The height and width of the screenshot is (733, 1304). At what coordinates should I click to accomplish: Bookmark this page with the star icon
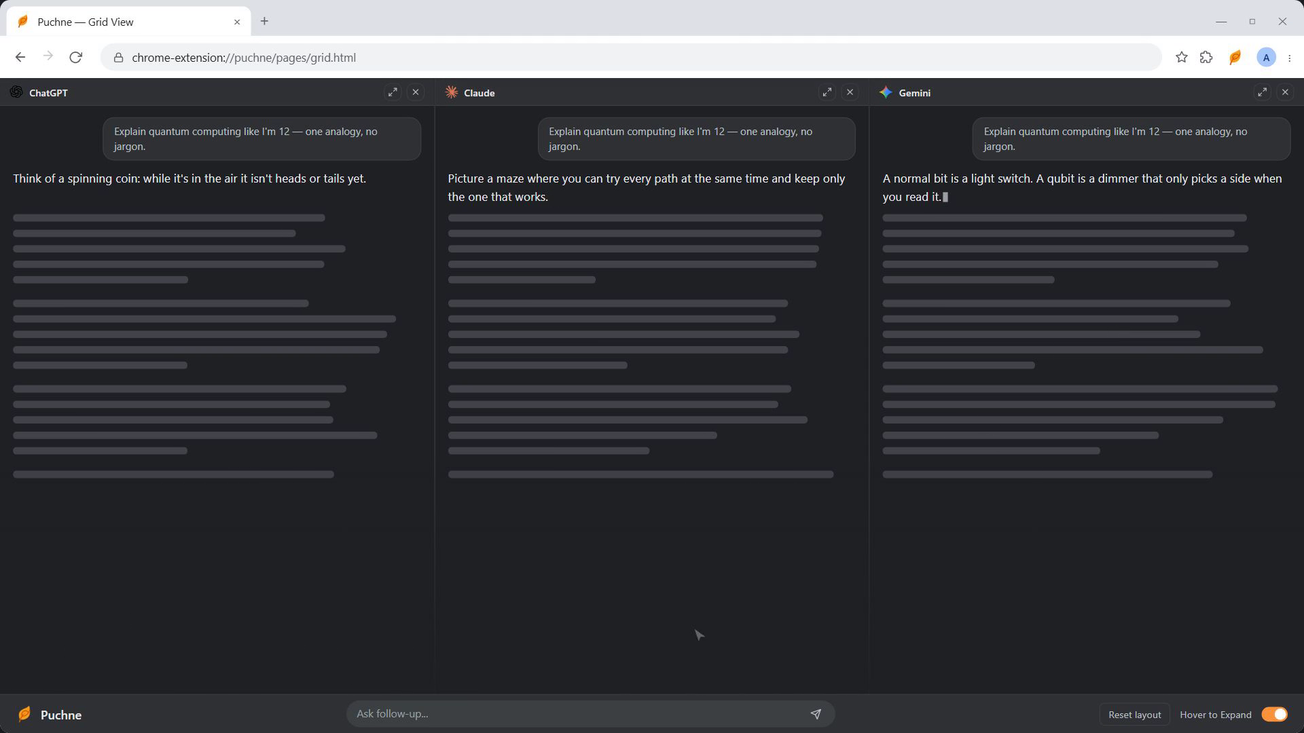[x=1182, y=58]
